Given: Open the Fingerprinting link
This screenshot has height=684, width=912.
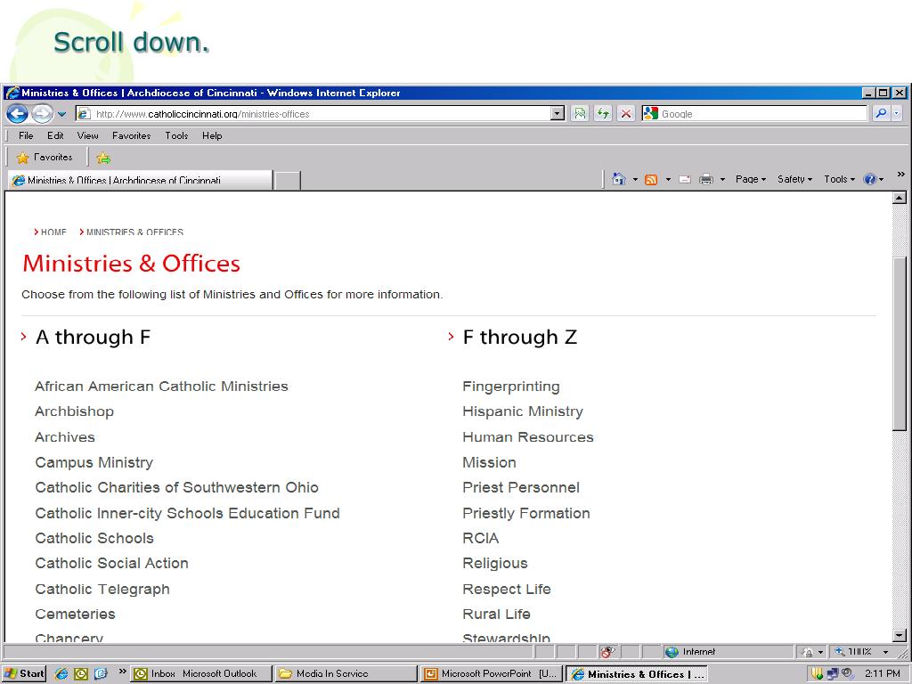Looking at the screenshot, I should 511,387.
